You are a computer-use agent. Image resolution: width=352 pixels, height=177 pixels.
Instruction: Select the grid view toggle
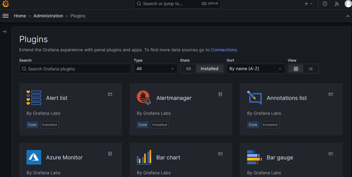coord(296,69)
